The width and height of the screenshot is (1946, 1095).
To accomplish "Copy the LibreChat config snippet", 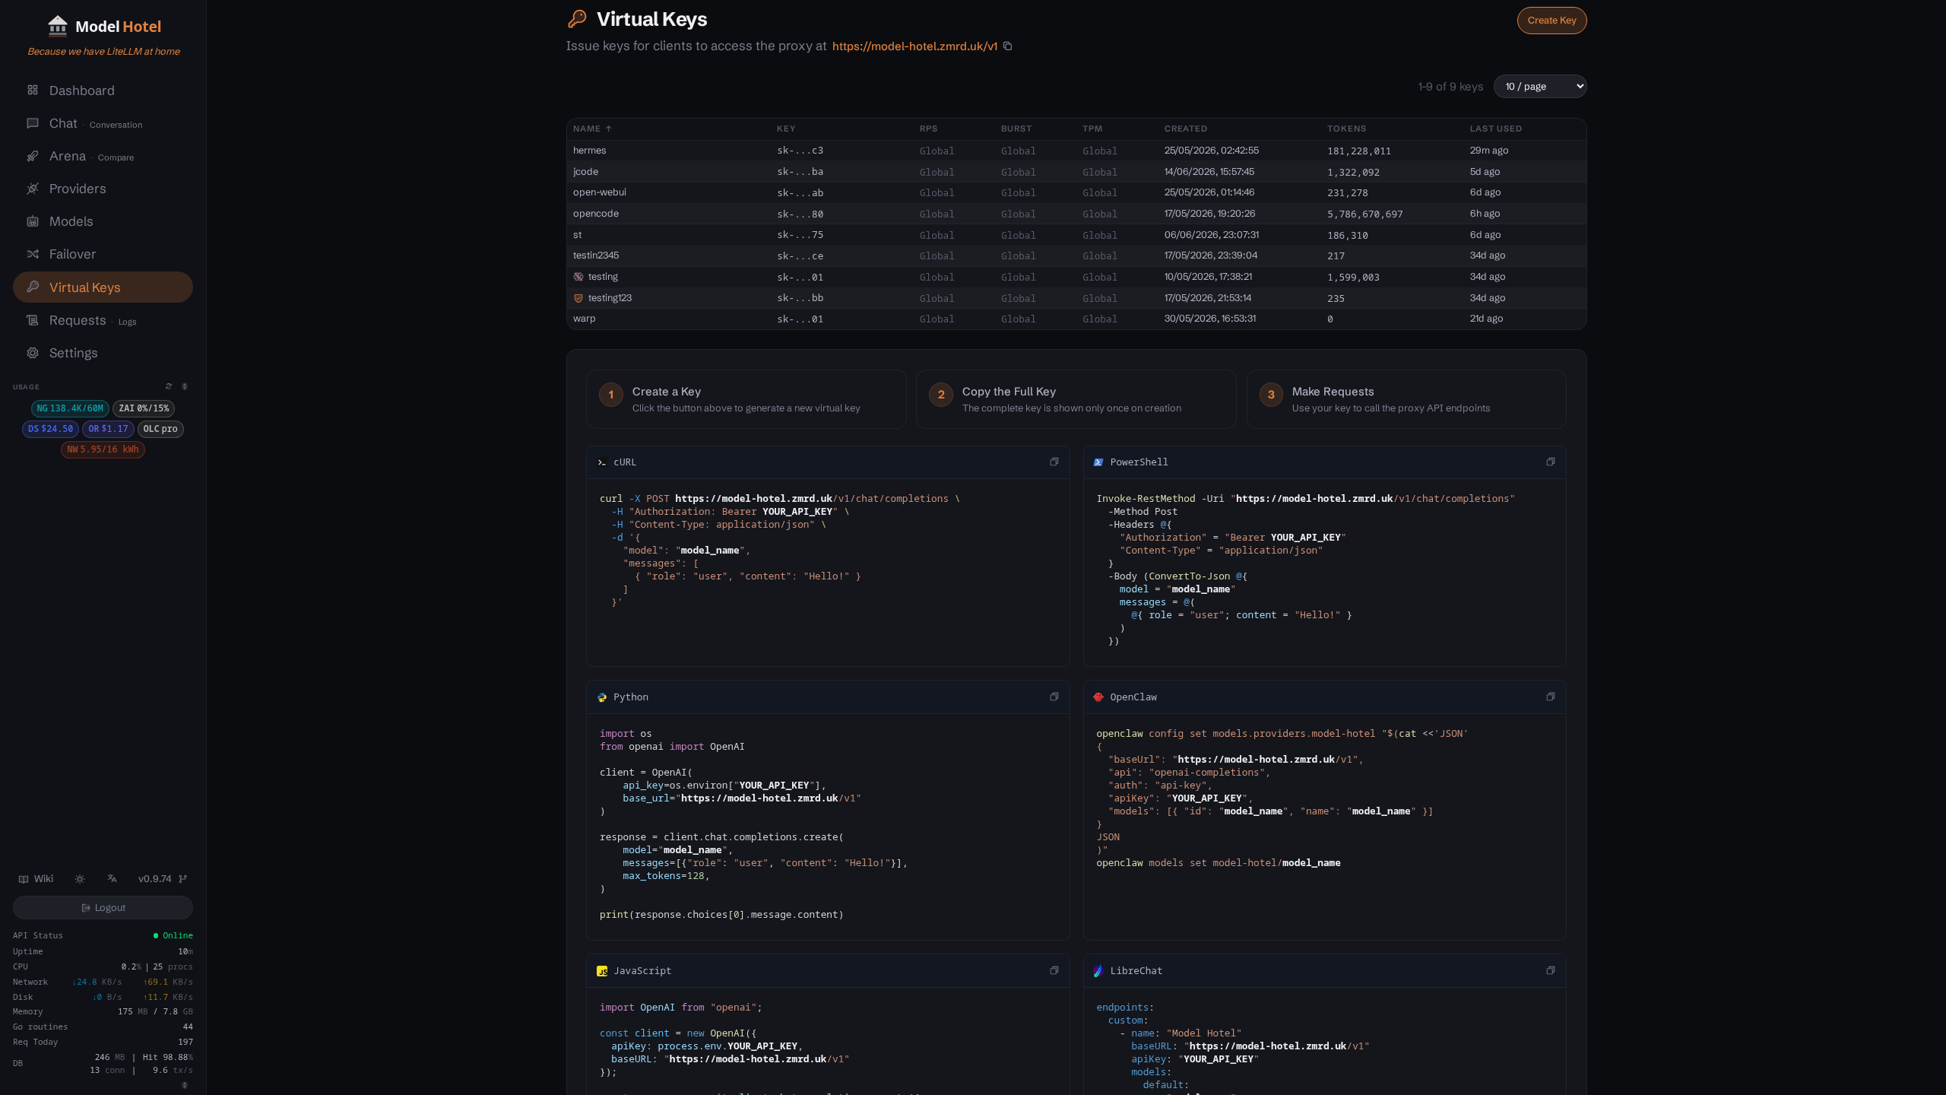I will [x=1550, y=971].
